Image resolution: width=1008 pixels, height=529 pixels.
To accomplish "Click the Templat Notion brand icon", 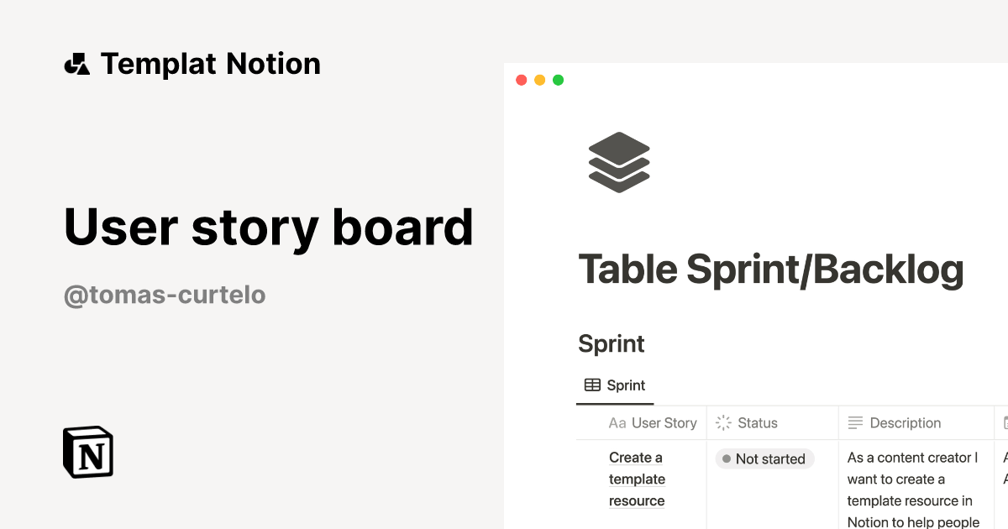I will (77, 62).
